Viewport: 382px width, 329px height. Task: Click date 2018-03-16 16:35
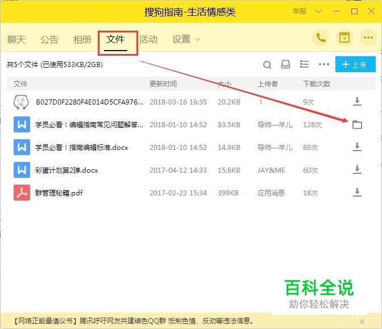tap(178, 102)
